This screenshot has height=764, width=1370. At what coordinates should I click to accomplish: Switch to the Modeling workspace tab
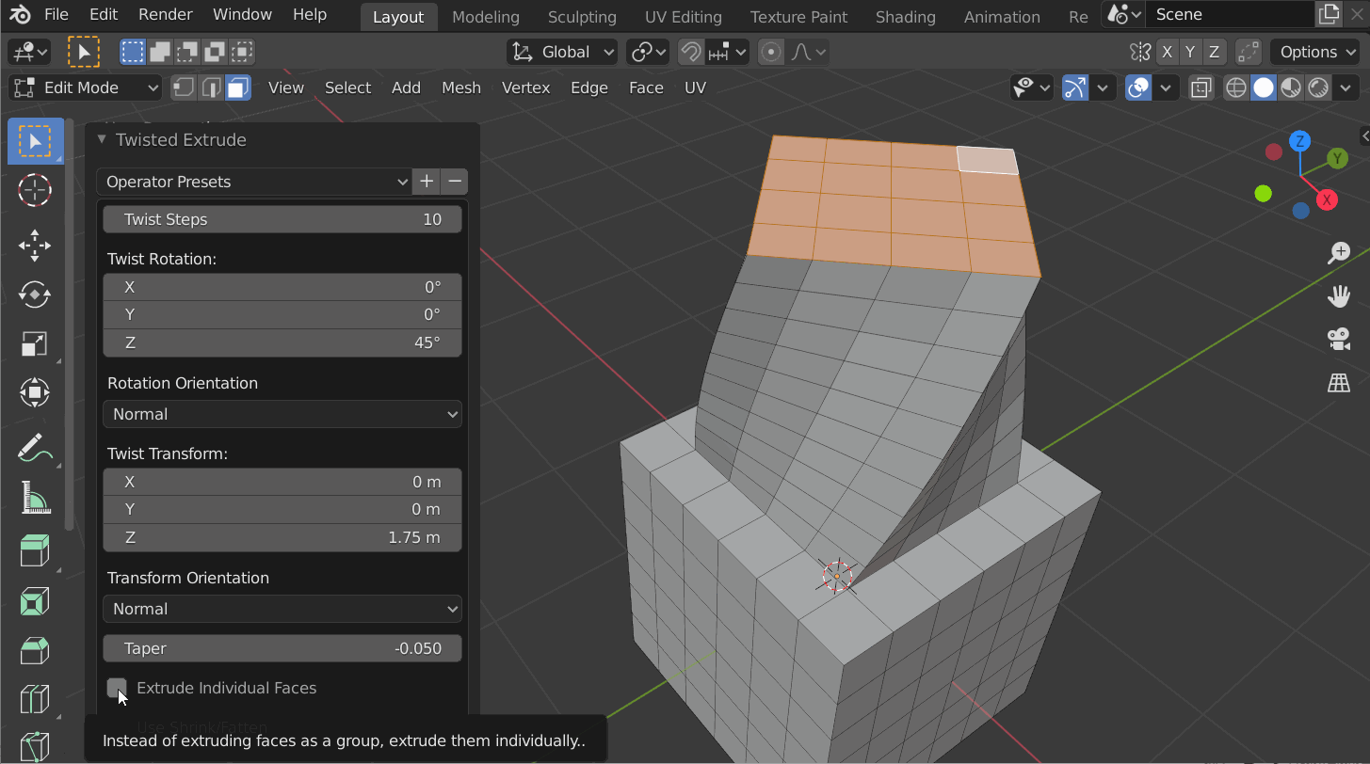[x=486, y=16]
